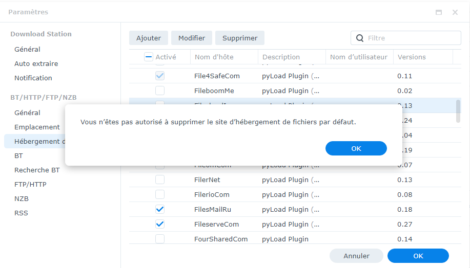The height and width of the screenshot is (268, 470).
Task: Click the Ajouter button
Action: tap(149, 38)
